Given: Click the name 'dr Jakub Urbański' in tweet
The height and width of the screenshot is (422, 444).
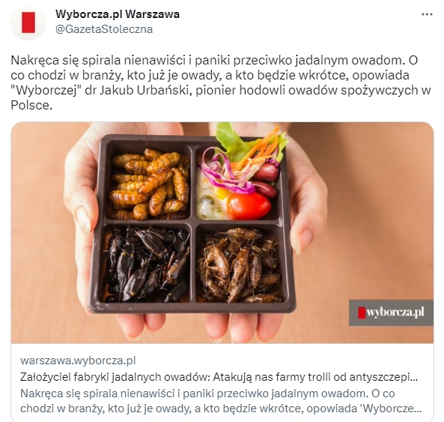Looking at the screenshot, I should click(x=137, y=91).
